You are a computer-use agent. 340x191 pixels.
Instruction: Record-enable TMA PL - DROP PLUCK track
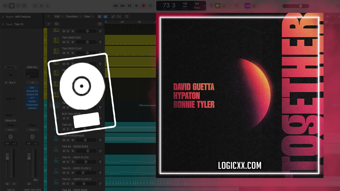tap(73, 162)
